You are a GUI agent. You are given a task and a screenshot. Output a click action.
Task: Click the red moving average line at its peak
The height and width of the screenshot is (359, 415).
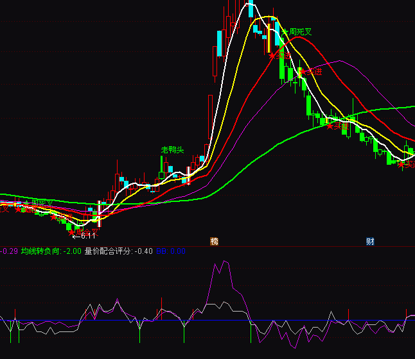click(x=297, y=37)
